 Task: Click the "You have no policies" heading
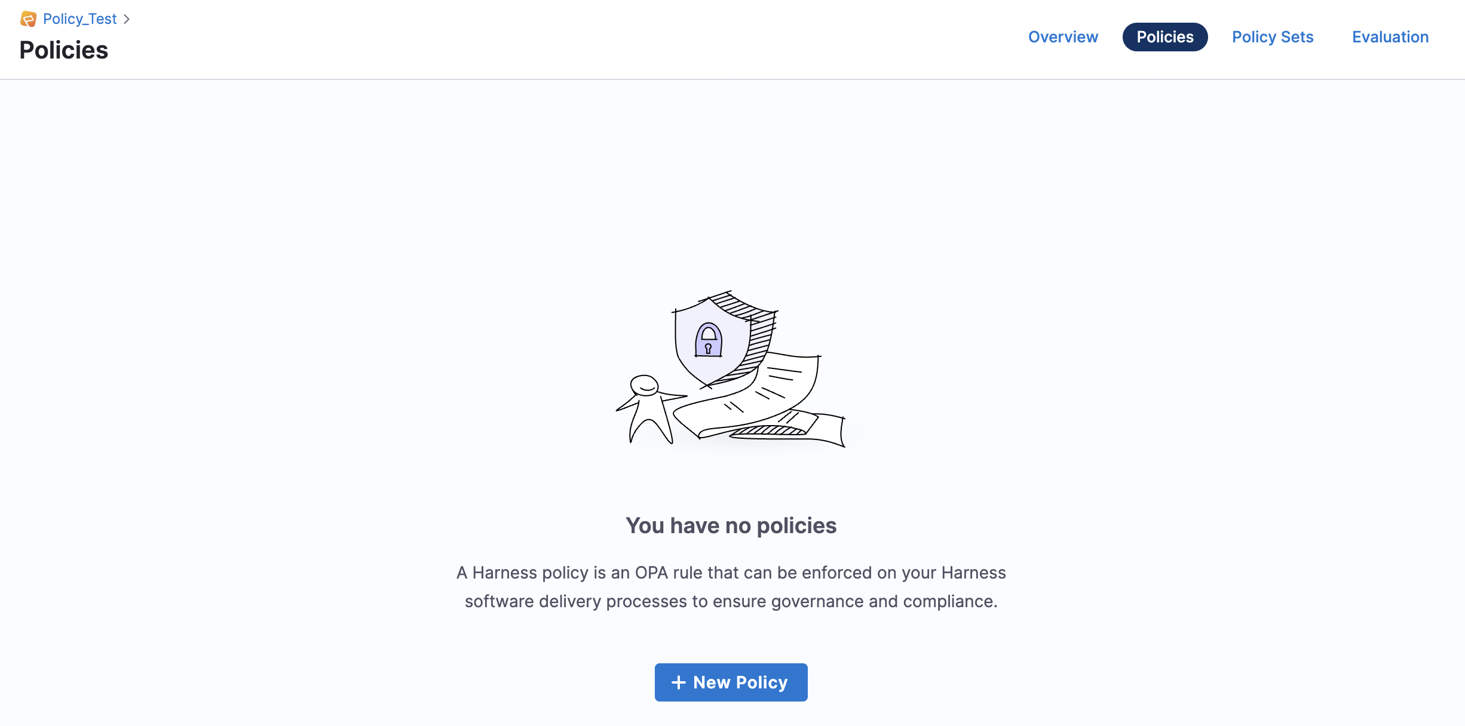point(731,526)
